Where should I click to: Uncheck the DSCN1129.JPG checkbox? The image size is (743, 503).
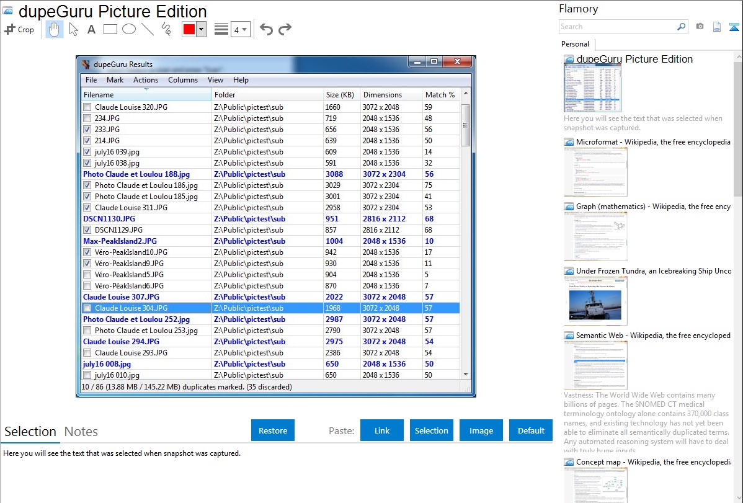click(x=87, y=230)
